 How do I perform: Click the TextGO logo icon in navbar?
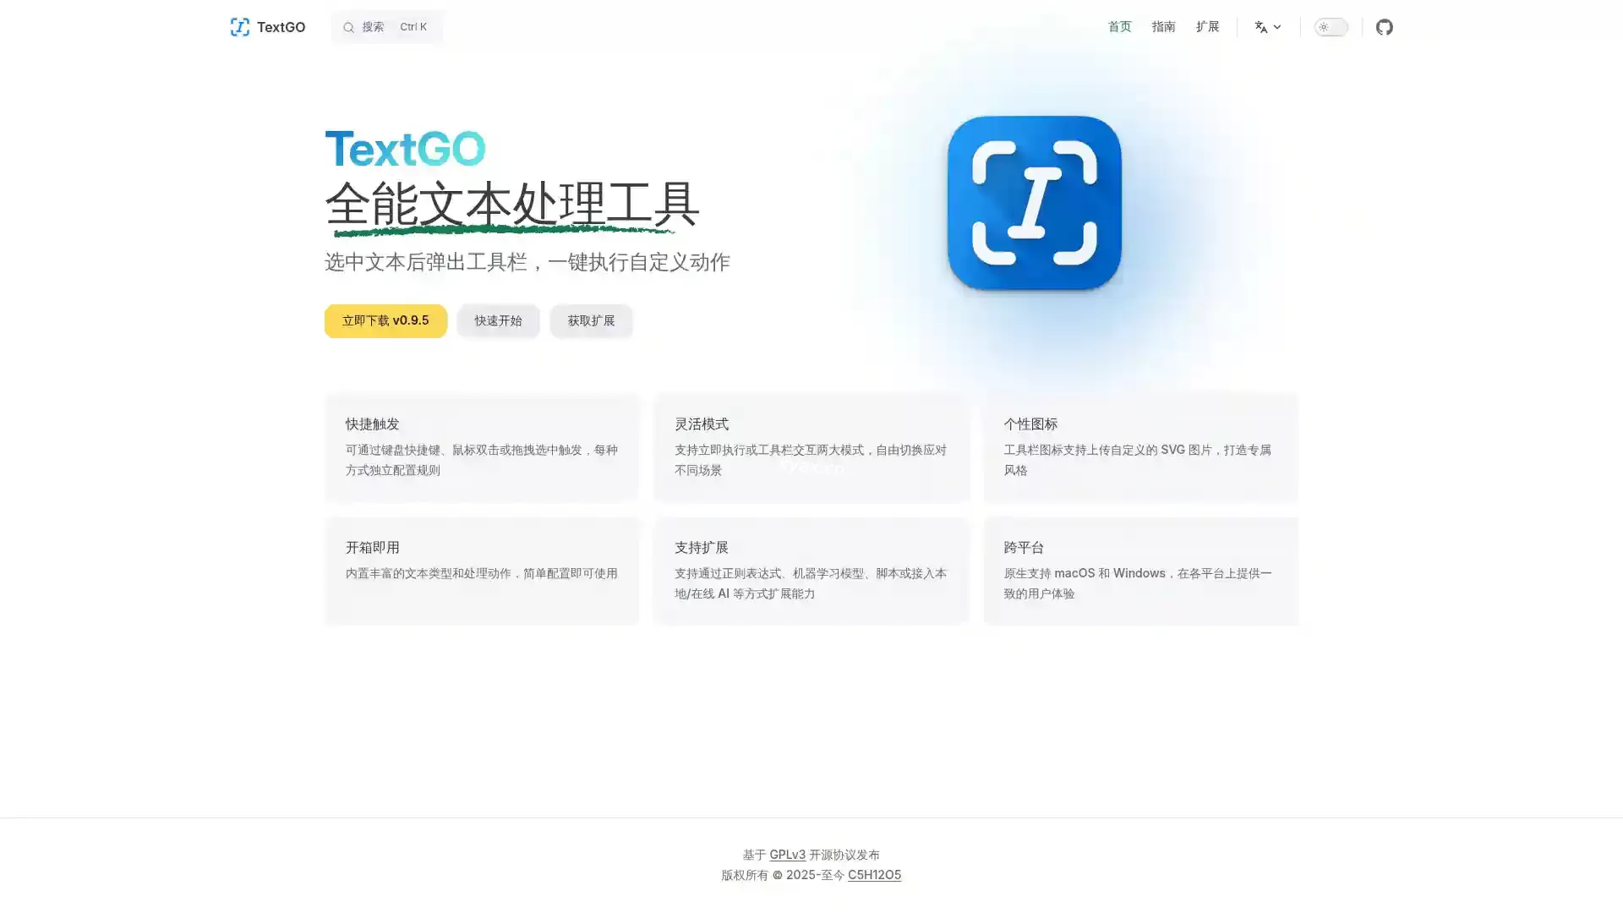point(240,27)
